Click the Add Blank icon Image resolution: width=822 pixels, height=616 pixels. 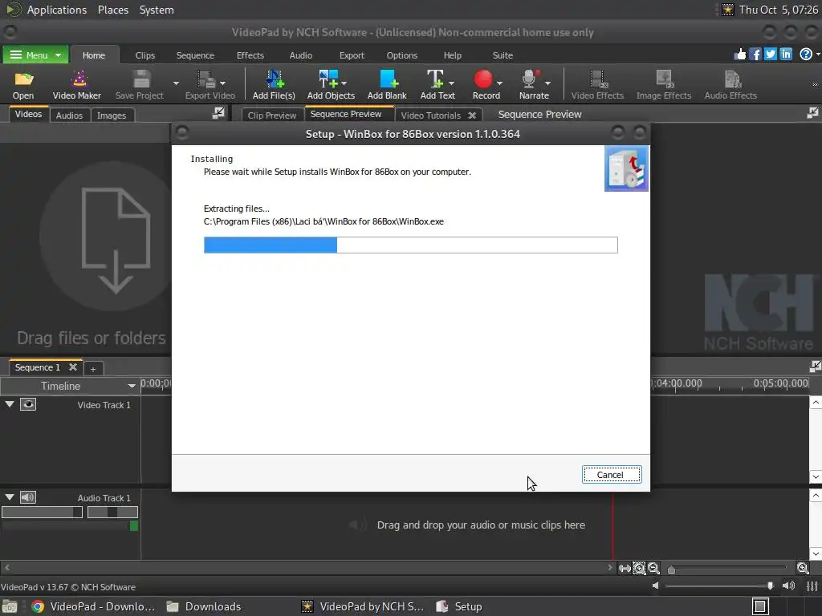[x=389, y=79]
